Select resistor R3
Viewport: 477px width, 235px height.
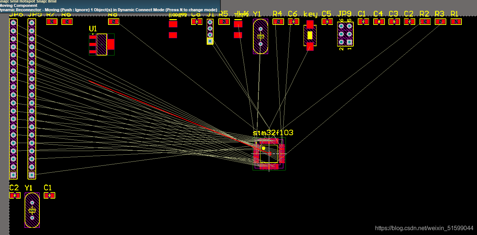coord(440,22)
